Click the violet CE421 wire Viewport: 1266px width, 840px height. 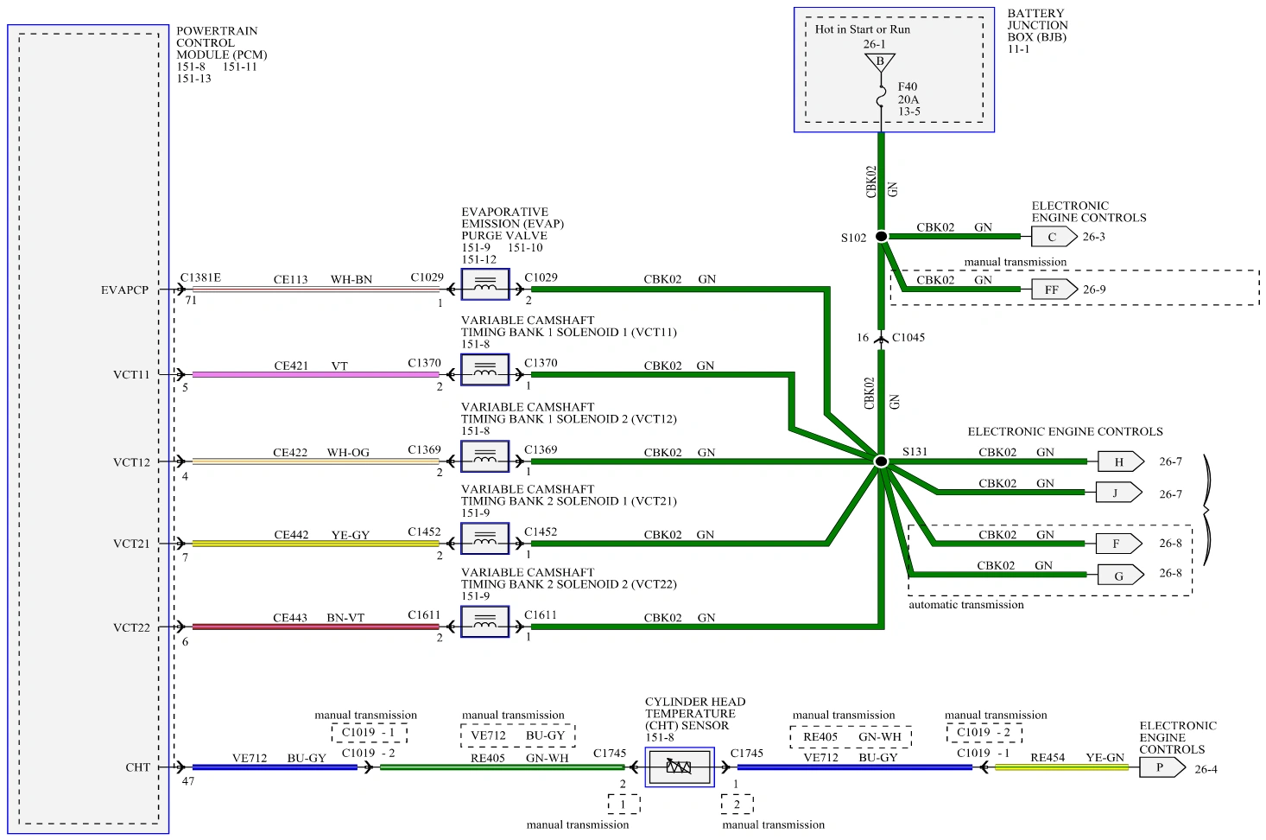(x=315, y=375)
